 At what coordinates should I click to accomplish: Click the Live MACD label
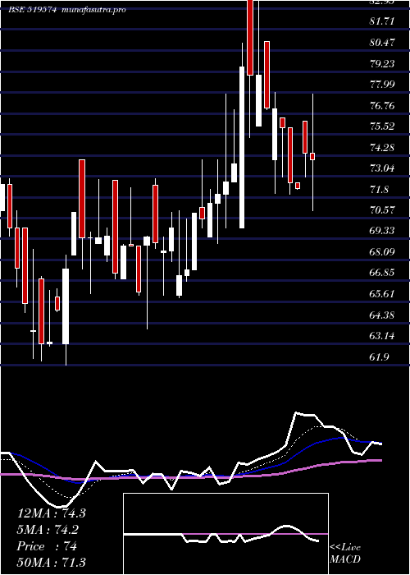[345, 554]
